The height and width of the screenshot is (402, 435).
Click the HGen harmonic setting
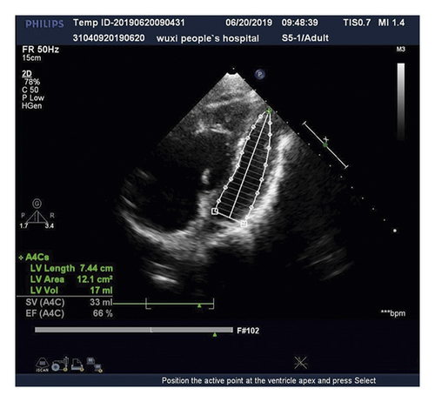pyautogui.click(x=32, y=106)
